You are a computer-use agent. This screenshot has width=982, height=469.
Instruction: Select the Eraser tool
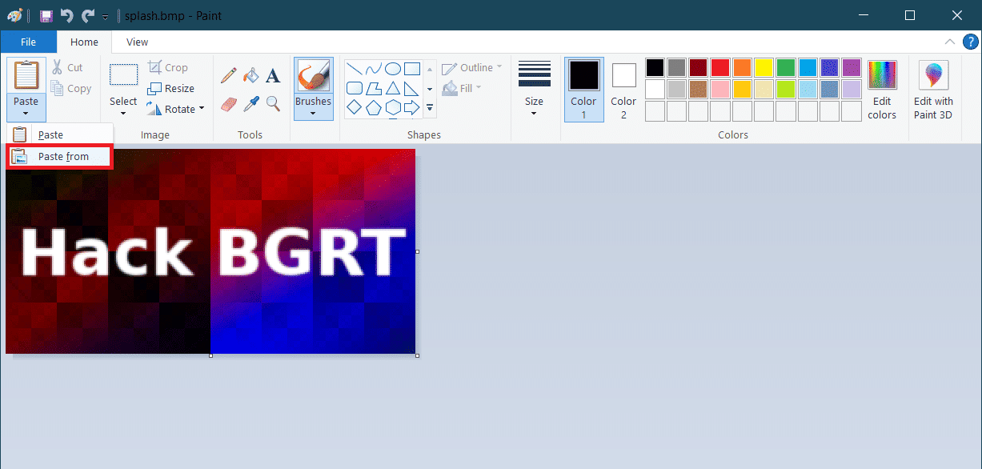pyautogui.click(x=228, y=105)
